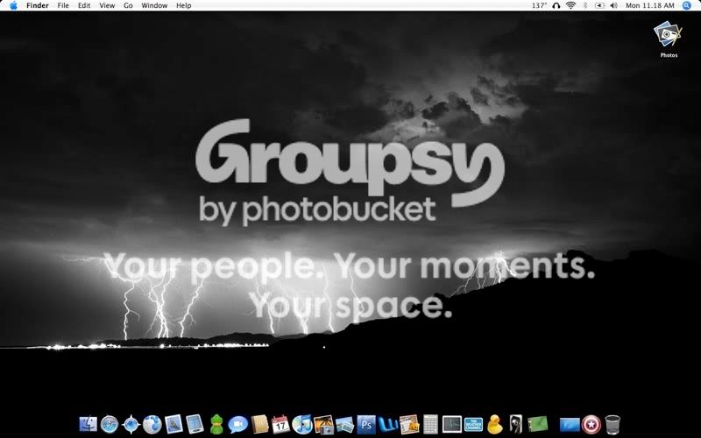Launch iCal calendar showing 17
This screenshot has height=438, width=701.
280,424
